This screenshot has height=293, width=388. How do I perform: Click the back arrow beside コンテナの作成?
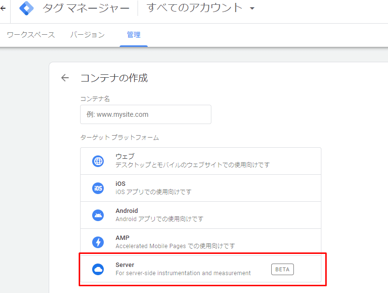[65, 78]
